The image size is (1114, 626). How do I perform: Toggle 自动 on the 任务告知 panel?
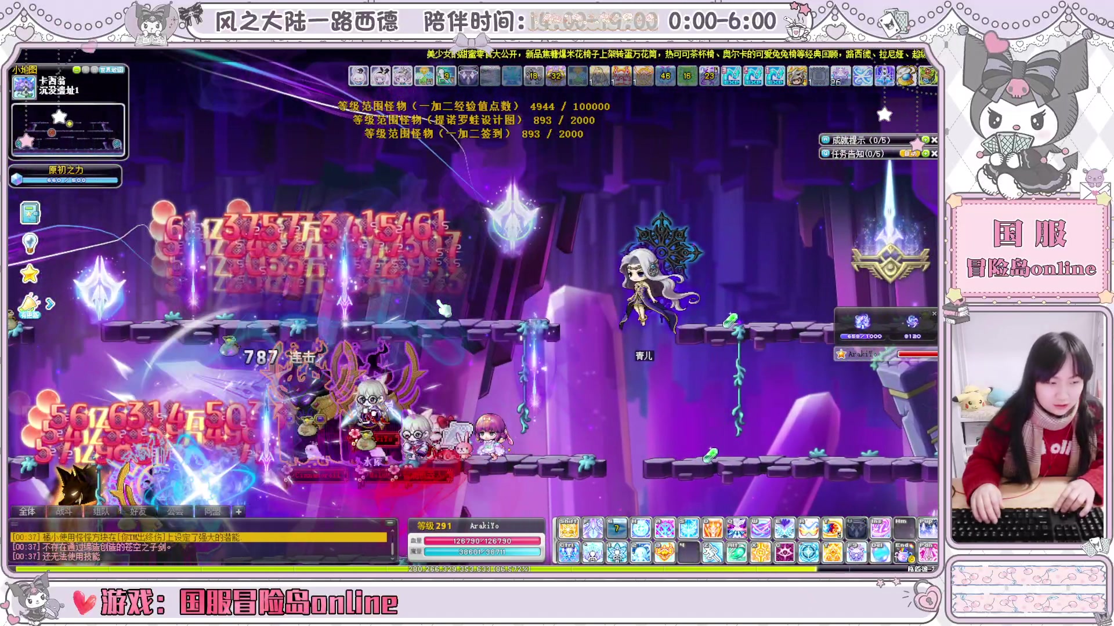(910, 154)
